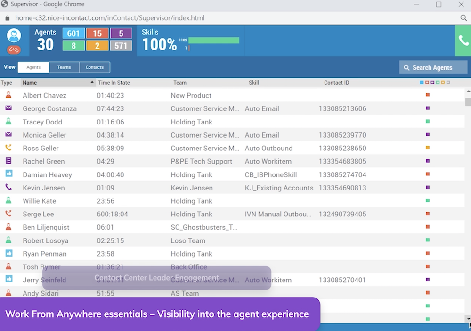Click the green phone button
Screen dimensions: 471x331
pos(463,41)
